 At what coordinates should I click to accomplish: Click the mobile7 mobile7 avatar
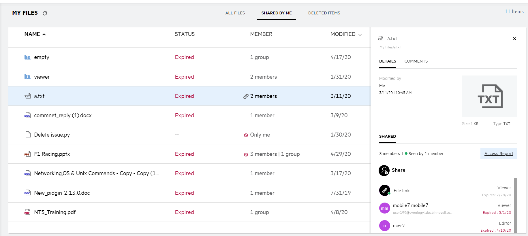pyautogui.click(x=385, y=208)
